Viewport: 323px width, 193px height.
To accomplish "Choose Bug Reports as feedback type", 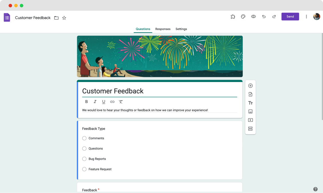I will (84, 159).
